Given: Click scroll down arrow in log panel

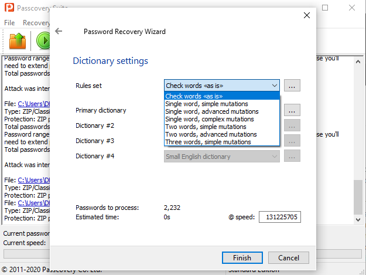Looking at the screenshot, I should (x=358, y=220).
